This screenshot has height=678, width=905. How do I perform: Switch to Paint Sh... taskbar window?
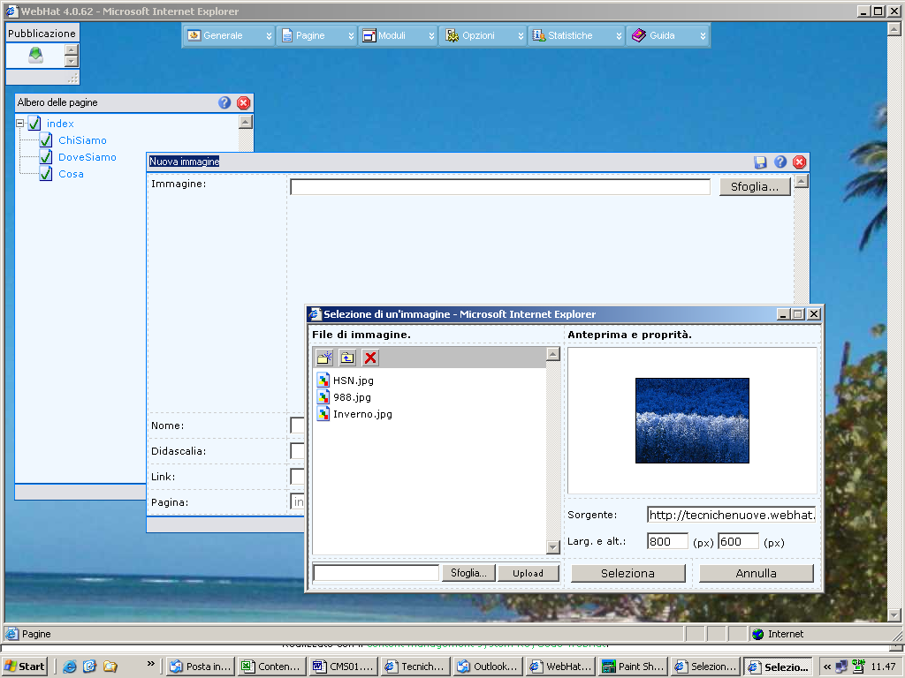tap(633, 667)
